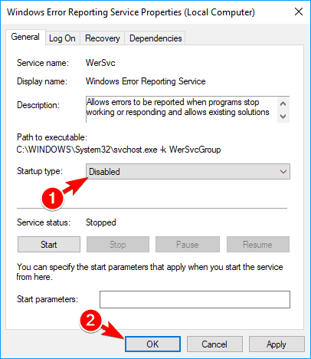The image size is (311, 359).
Task: Apply the startup type change
Action: [x=277, y=344]
